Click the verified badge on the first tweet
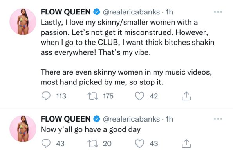This screenshot has width=233, height=154. point(97,12)
